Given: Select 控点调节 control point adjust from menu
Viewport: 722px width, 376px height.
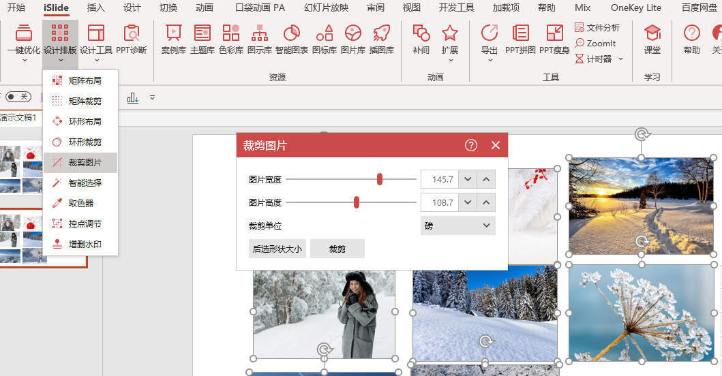Looking at the screenshot, I should tap(80, 223).
